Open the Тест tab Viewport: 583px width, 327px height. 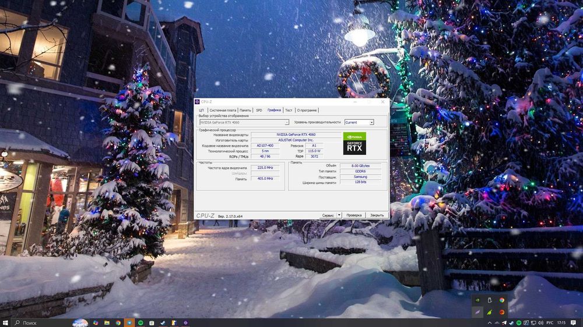point(289,110)
